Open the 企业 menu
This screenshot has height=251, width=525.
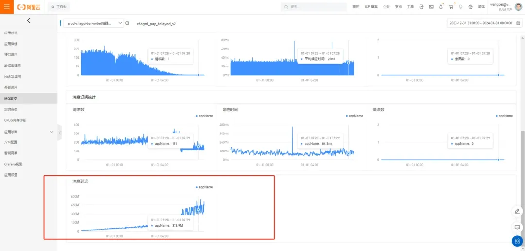click(386, 7)
